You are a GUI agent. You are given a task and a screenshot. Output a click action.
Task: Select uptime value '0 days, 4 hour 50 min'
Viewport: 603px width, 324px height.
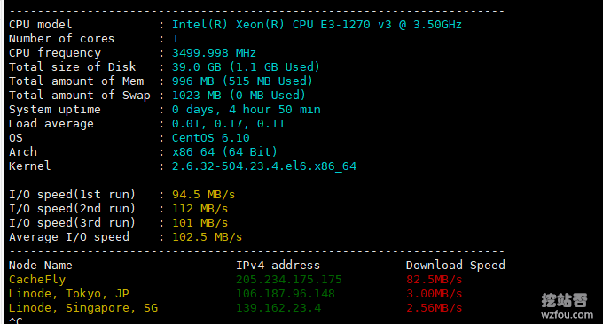pos(247,110)
